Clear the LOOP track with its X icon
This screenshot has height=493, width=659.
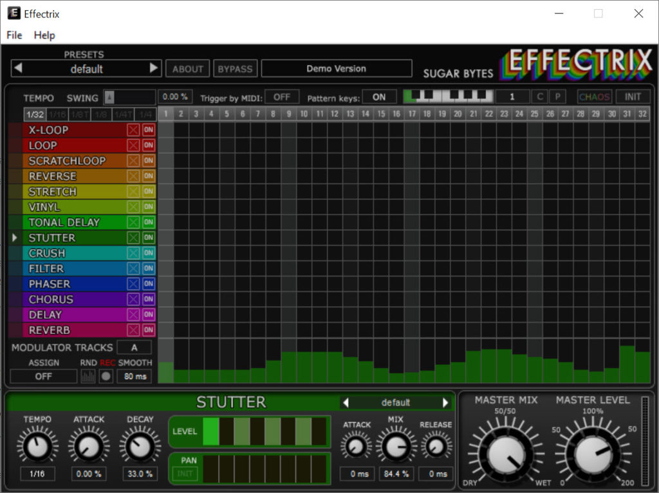[133, 145]
